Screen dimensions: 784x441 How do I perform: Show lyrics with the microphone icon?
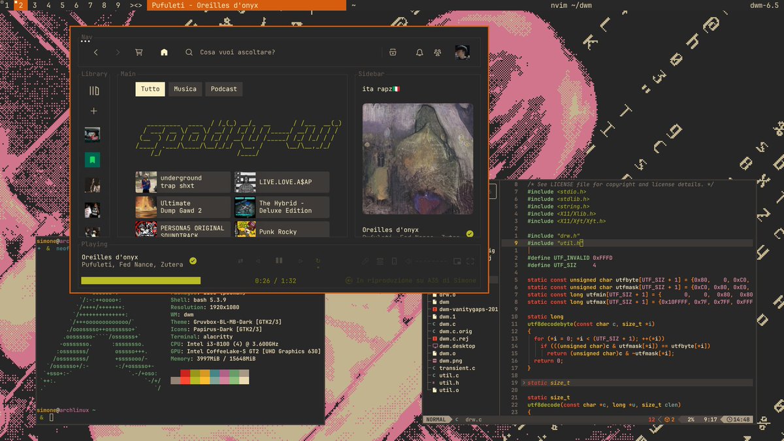pyautogui.click(x=366, y=261)
